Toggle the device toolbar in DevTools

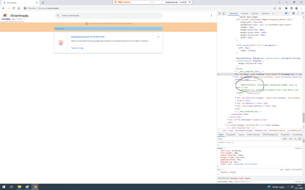225,13
